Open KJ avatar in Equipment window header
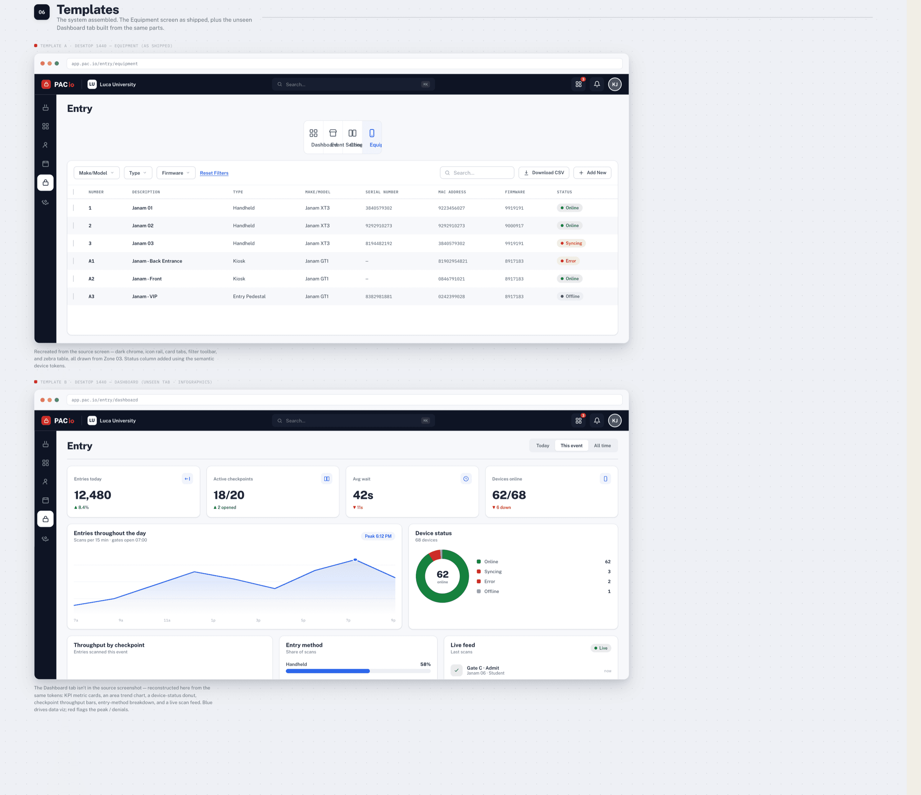Viewport: 921px width, 795px height. 615,84
